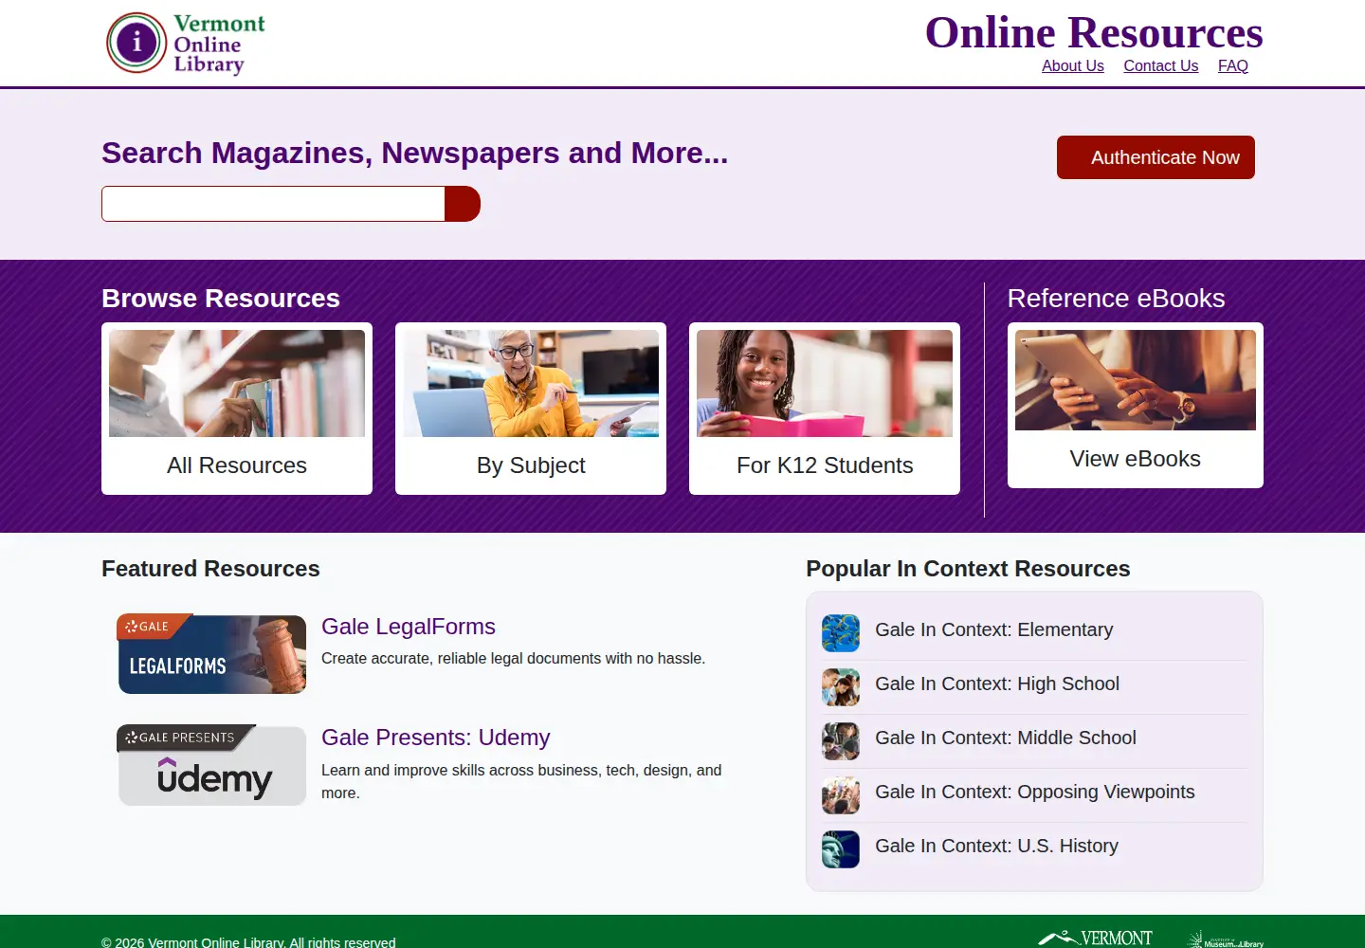Click the "Search Magazines, Newspapers and More..." heading

tap(415, 153)
